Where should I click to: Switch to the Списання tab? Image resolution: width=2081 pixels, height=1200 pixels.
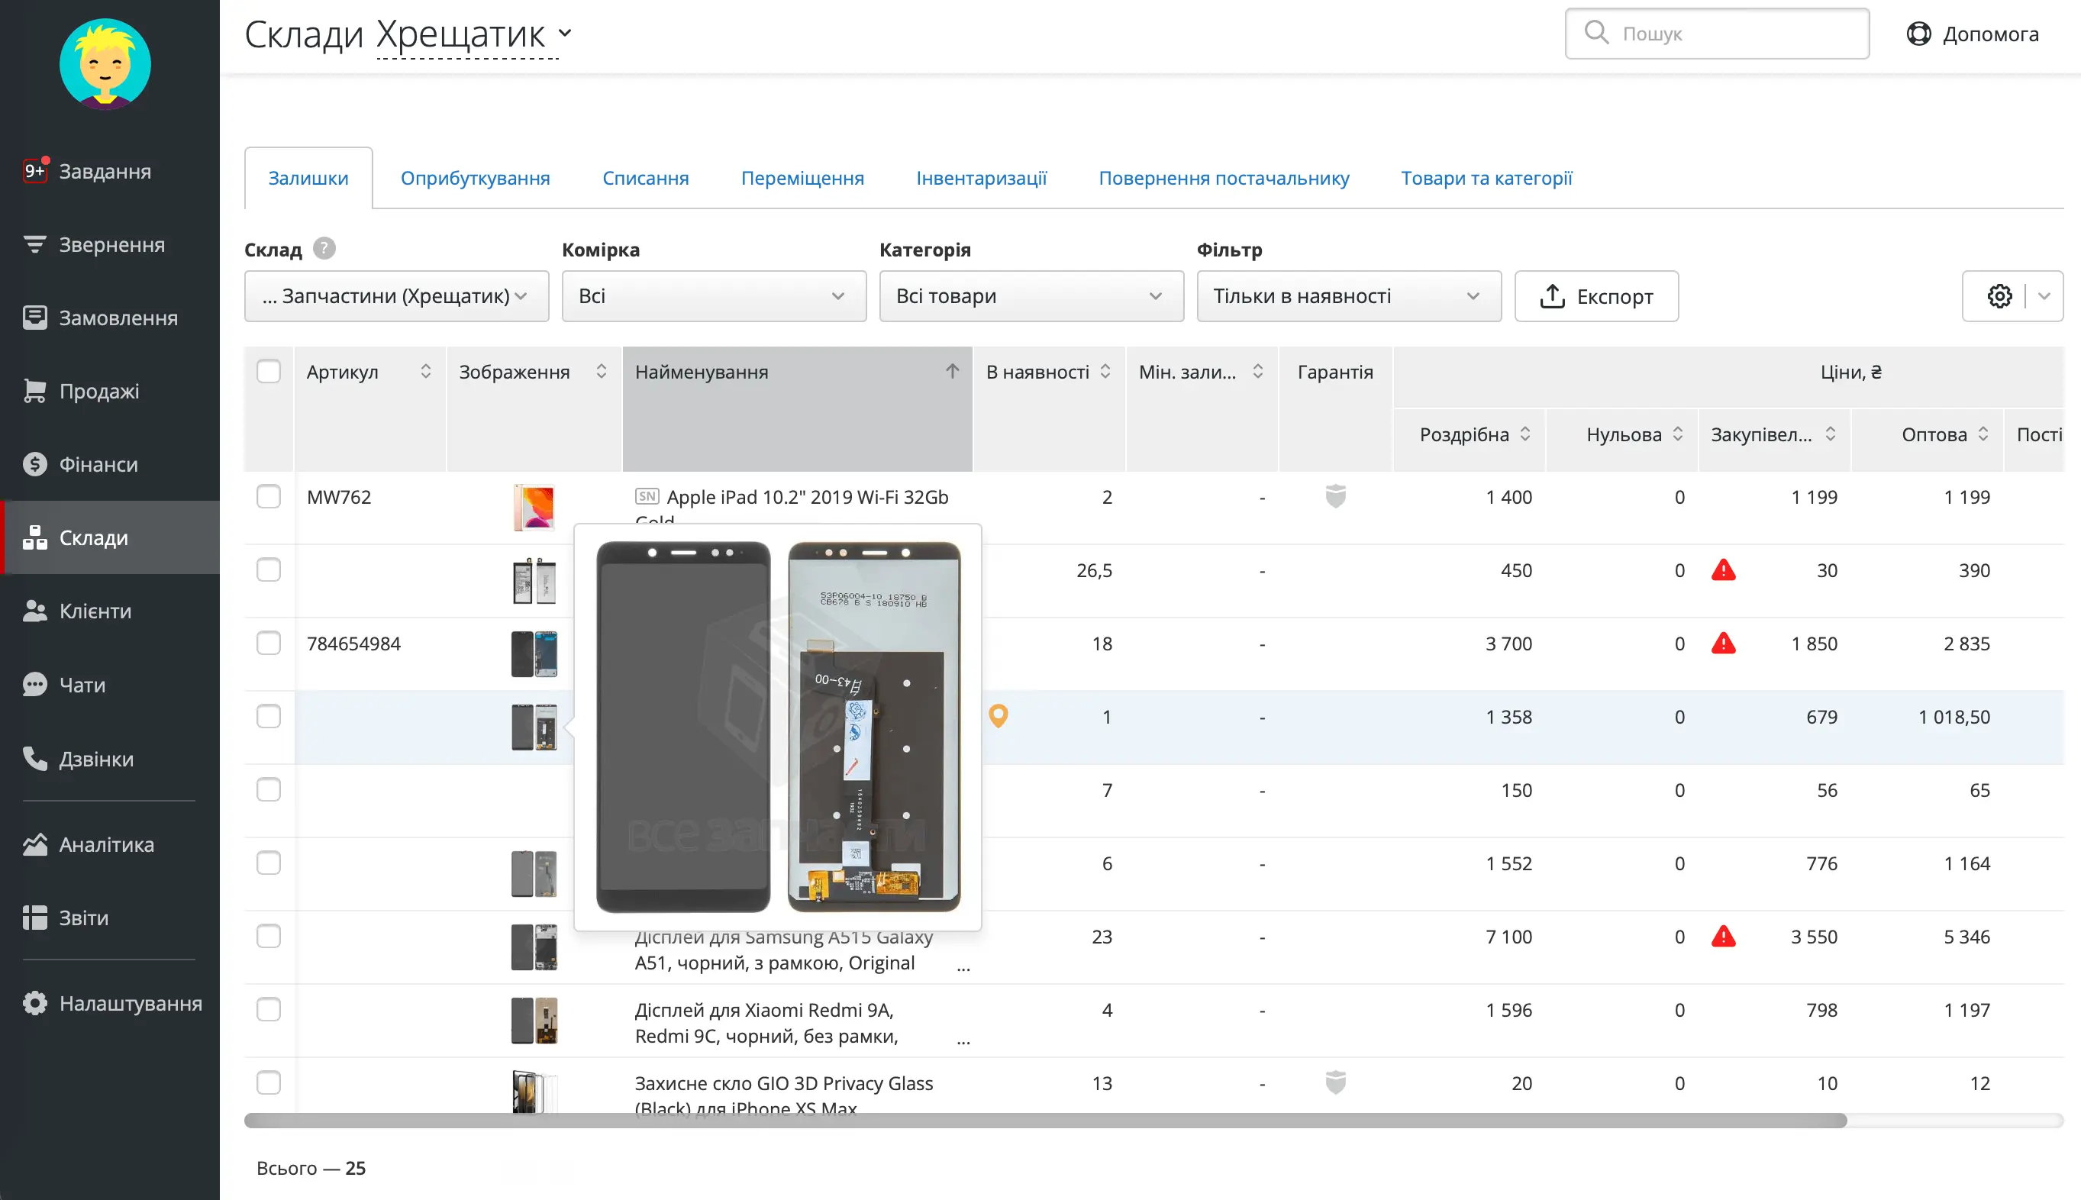645,178
